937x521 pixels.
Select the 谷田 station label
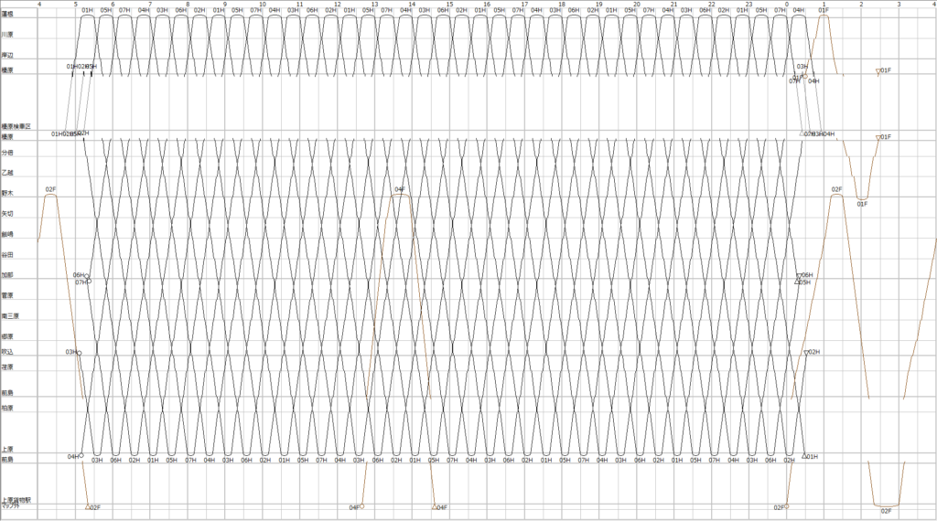(7, 254)
